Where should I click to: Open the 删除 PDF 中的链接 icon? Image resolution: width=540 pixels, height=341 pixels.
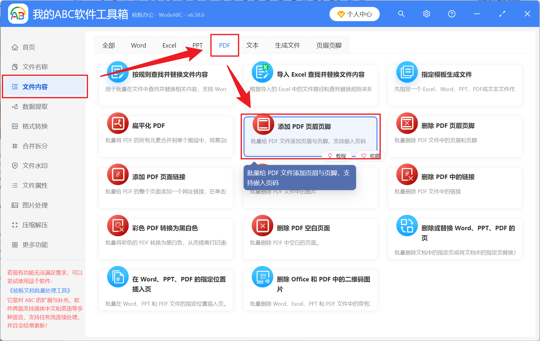tap(406, 174)
